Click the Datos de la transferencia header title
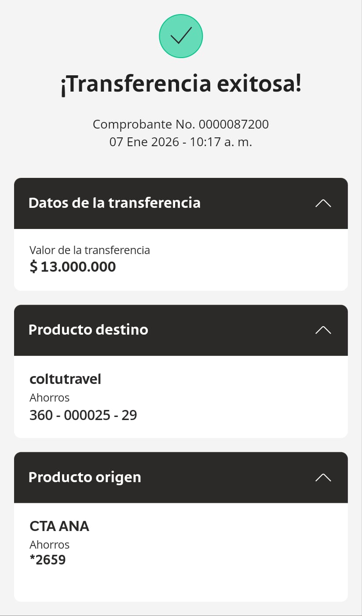The image size is (362, 616). coord(114,203)
